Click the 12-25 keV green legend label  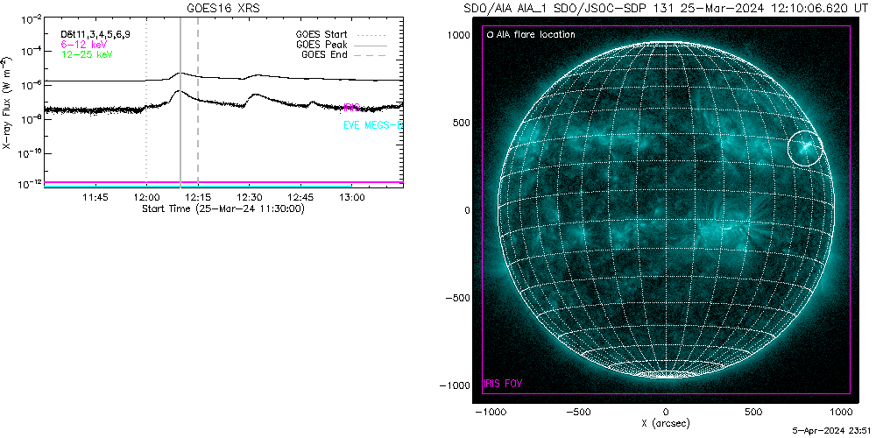point(87,54)
